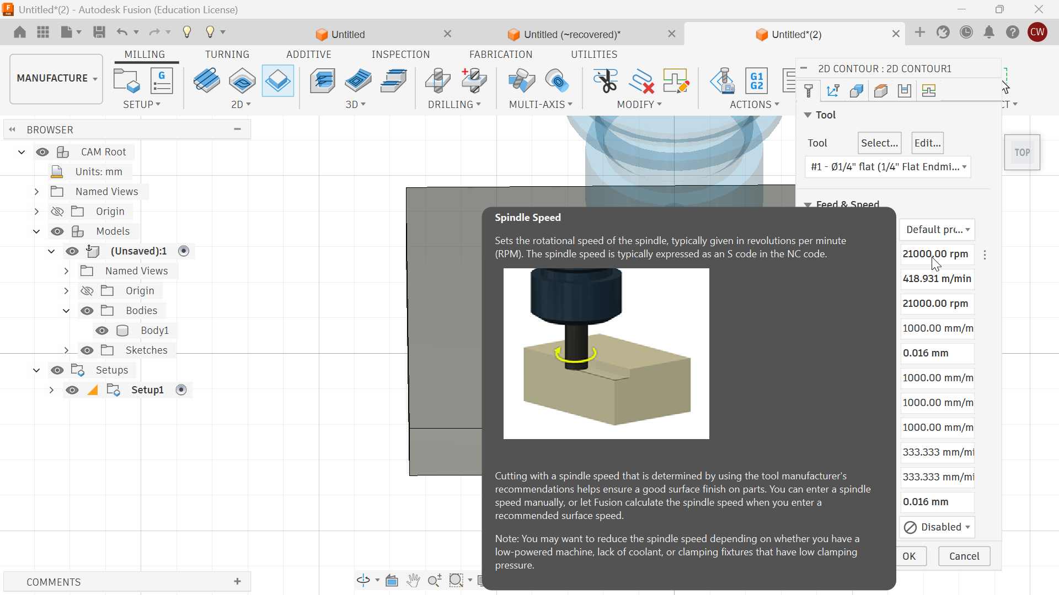Open the Job Status clock icon
Image resolution: width=1059 pixels, height=595 pixels.
pos(966,33)
